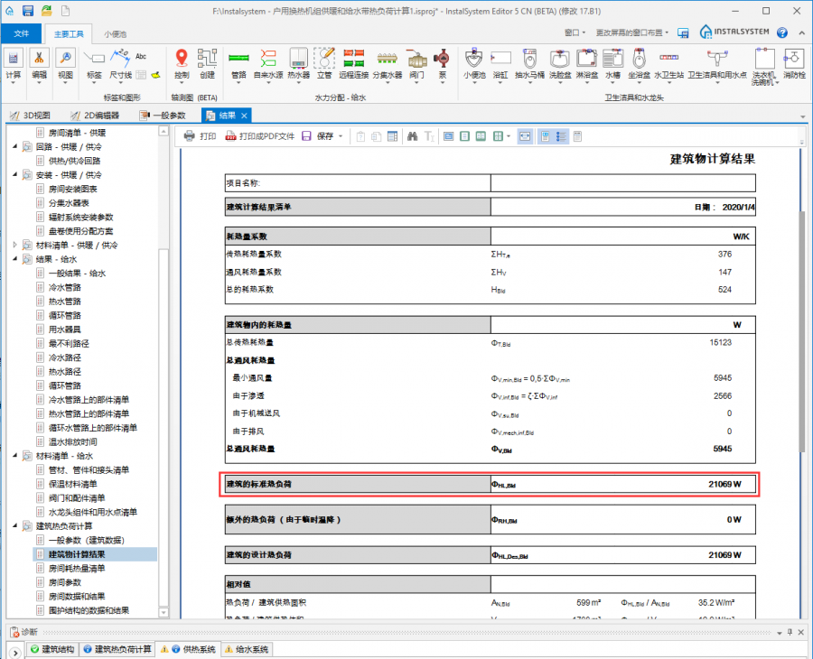Screen dimensions: 813x659
Task: Toggle the fit-to-width page view button
Action: 525,136
